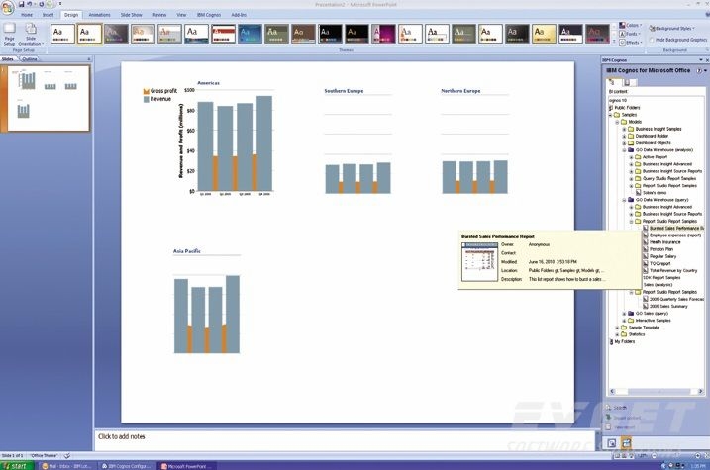This screenshot has height=470, width=710.
Task: Open the theme Colors dropdown
Action: pyautogui.click(x=631, y=26)
